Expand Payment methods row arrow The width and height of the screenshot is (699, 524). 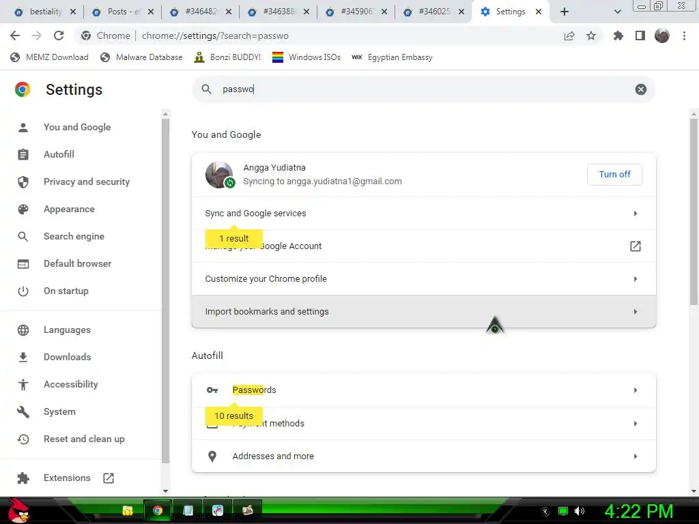[636, 423]
